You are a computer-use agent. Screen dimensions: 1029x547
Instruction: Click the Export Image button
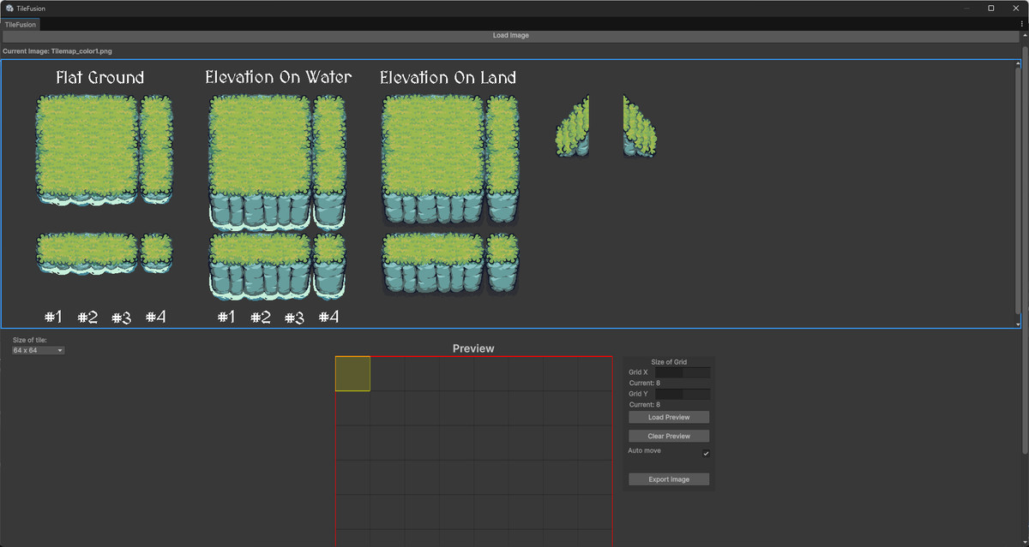point(669,479)
